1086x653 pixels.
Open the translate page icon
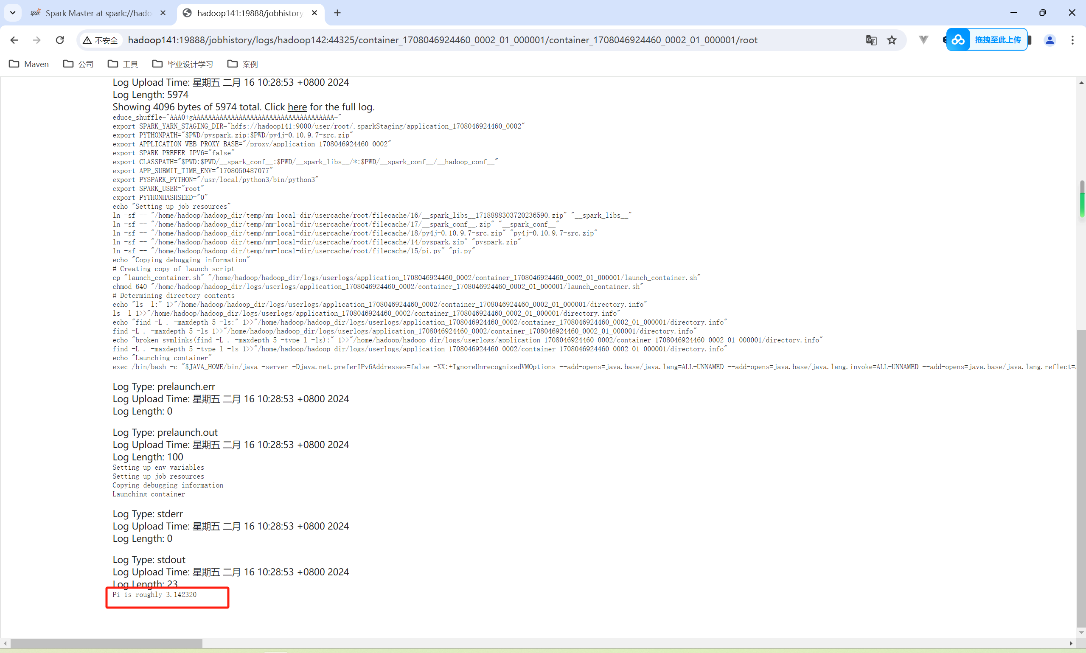[x=871, y=40]
